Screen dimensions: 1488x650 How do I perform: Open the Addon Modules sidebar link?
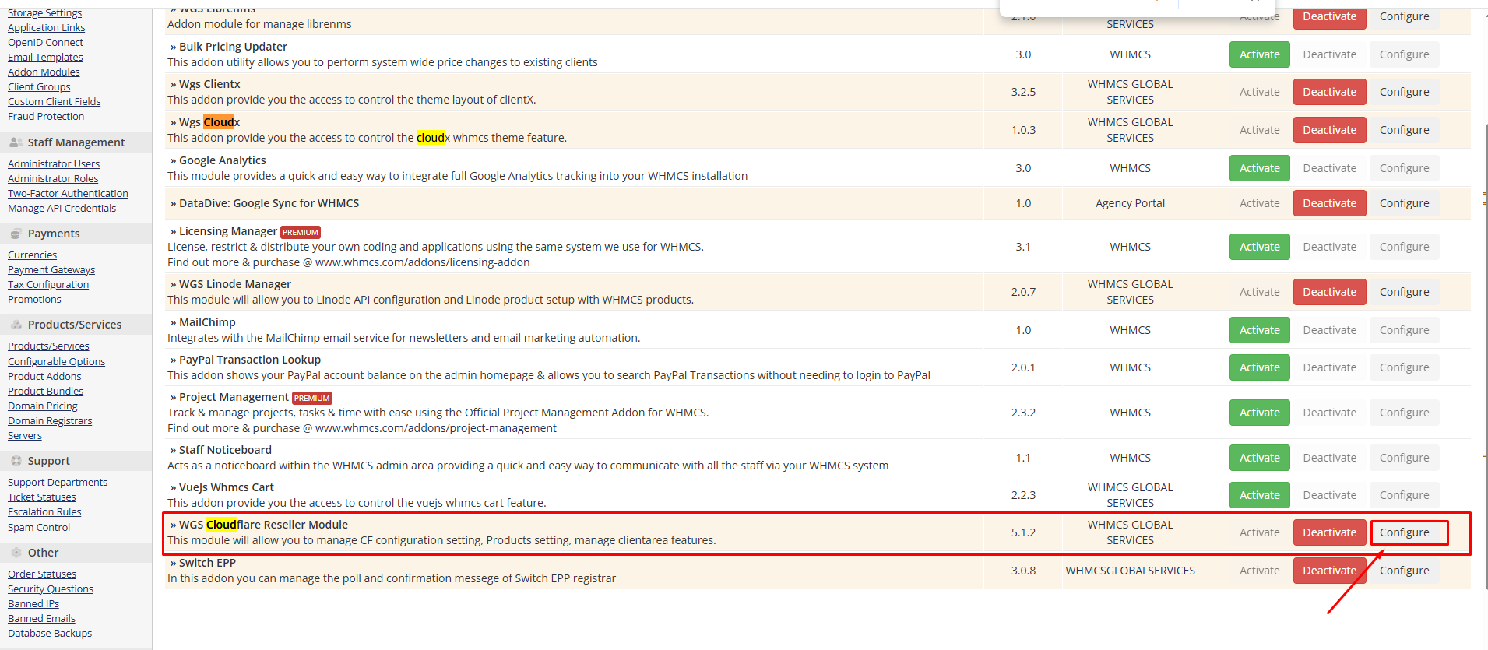(44, 72)
